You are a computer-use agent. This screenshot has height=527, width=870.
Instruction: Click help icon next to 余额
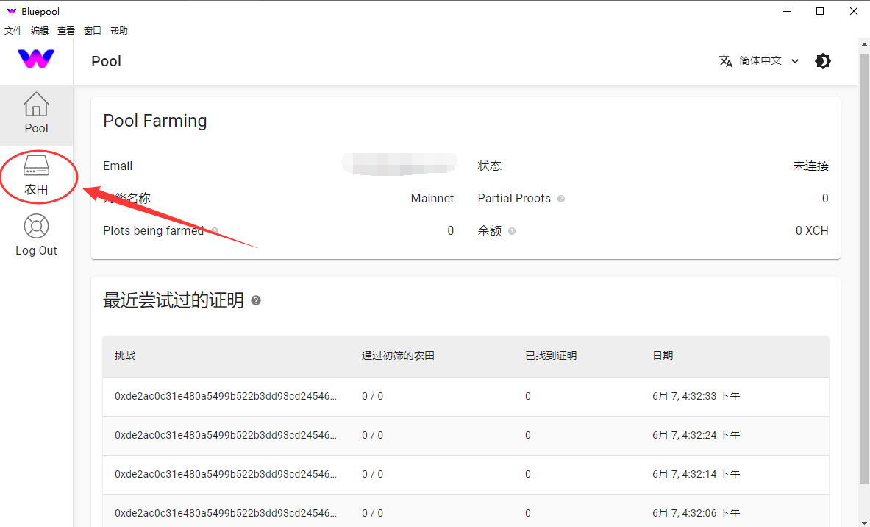pyautogui.click(x=512, y=231)
